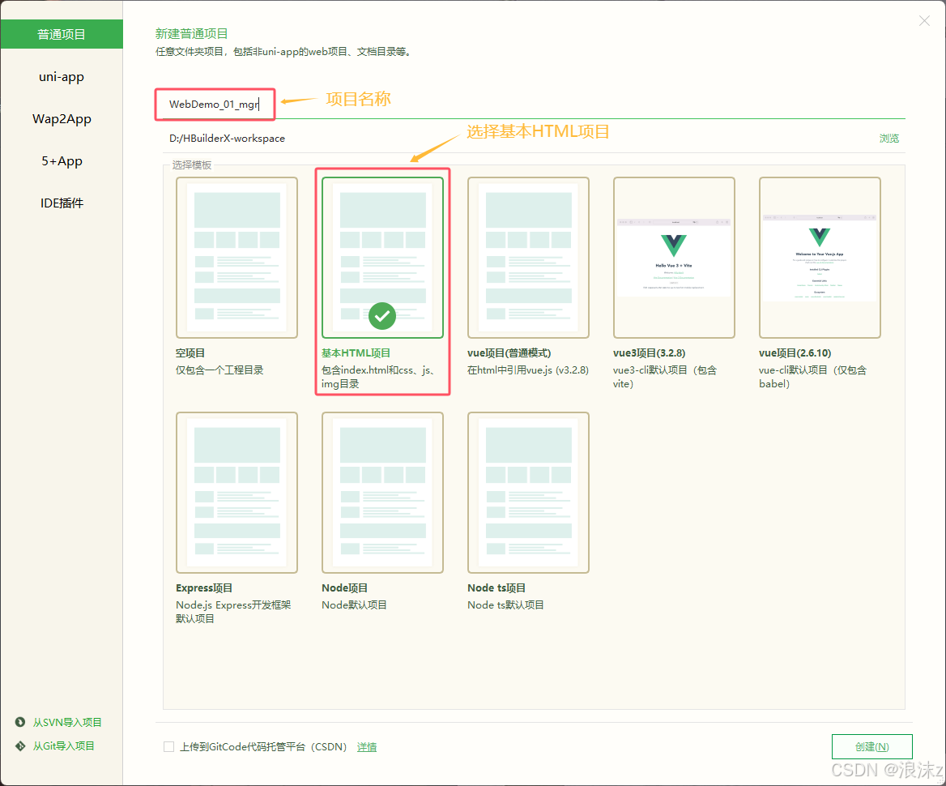Image resolution: width=946 pixels, height=786 pixels.
Task: Select the Express项目 template thumbnail
Action: click(236, 493)
